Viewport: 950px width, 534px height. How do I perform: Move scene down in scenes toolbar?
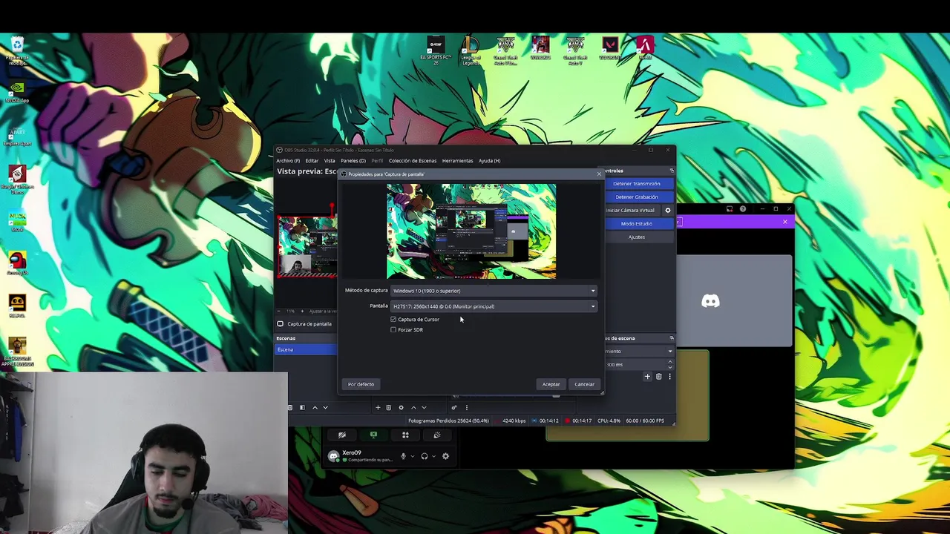pos(325,407)
